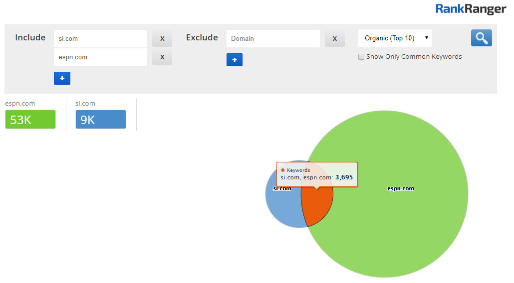Remove si.com with its x button

(x=162, y=38)
